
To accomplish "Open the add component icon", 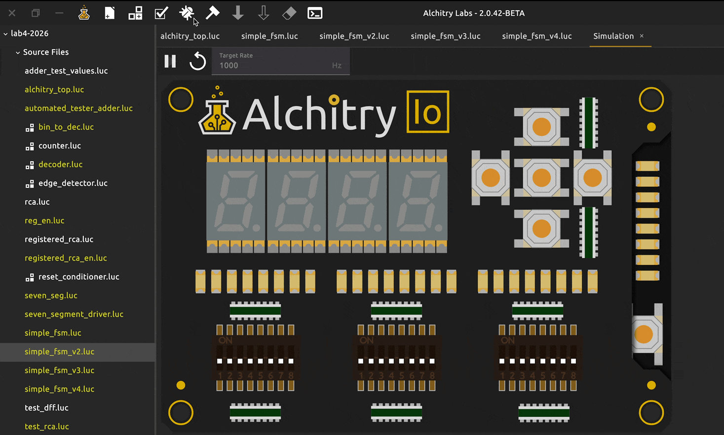I will pyautogui.click(x=135, y=13).
